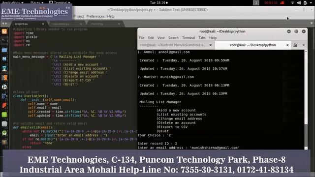
Task: Click the workspace indicator showing 1
Action: 256,2
